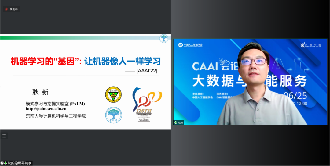This screenshot has height=166, width=330.
Task: Click the Southeast University round green emblem
Action: click(113, 94)
